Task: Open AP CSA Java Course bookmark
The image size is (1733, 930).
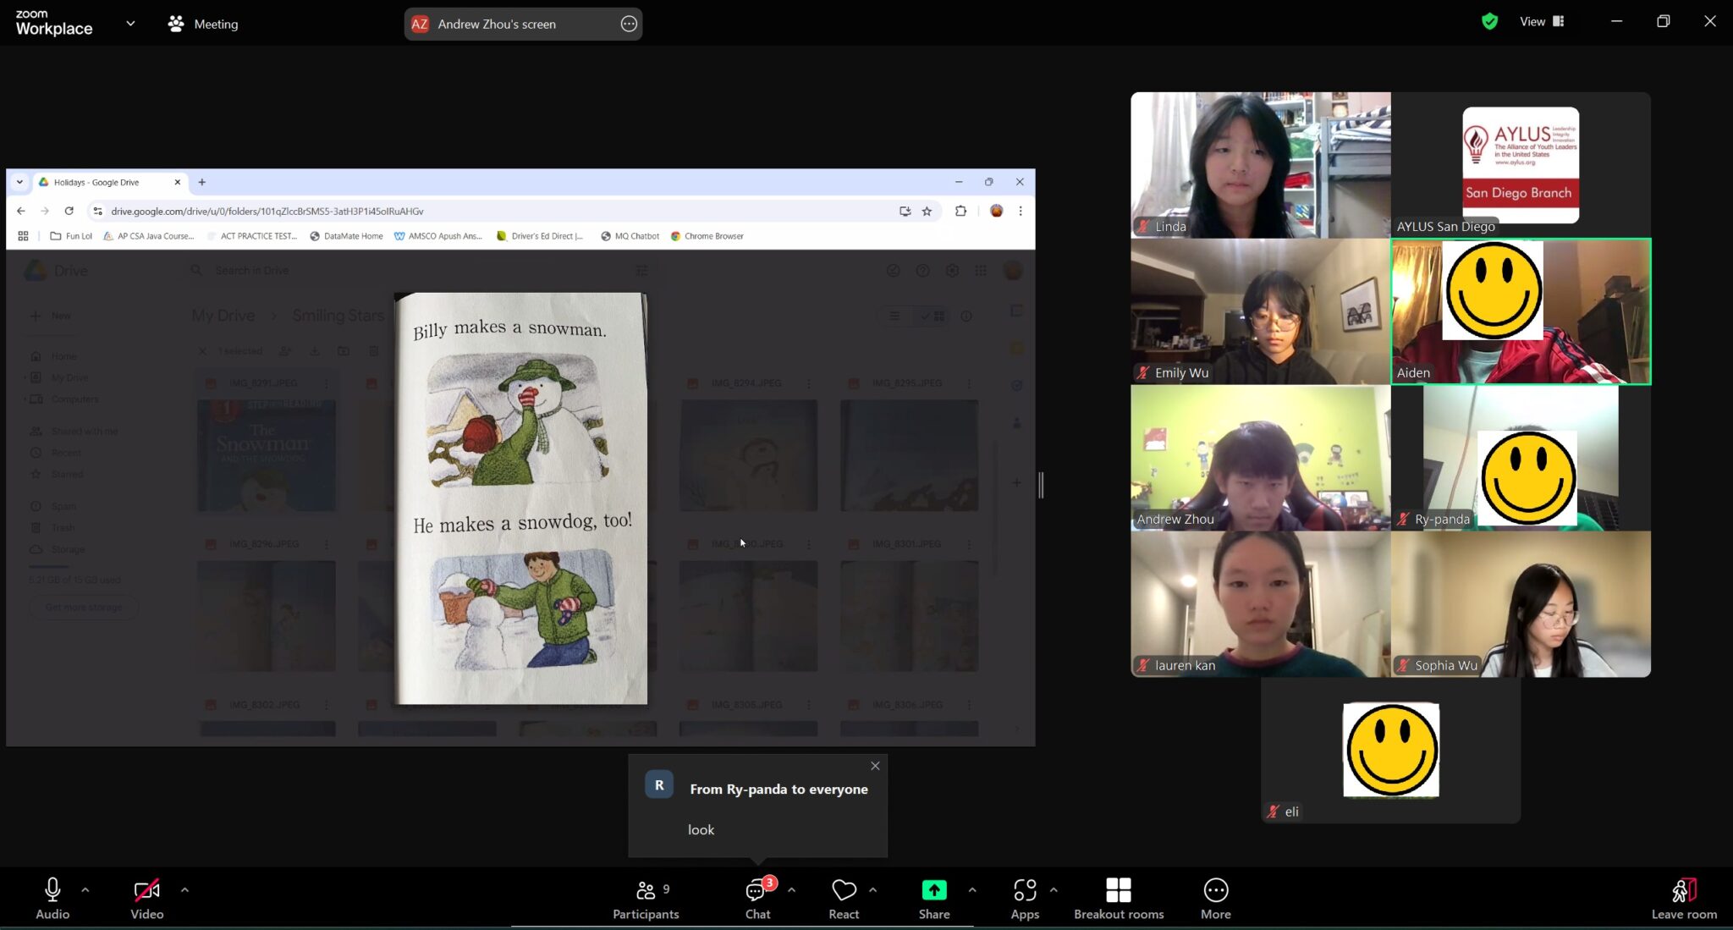Action: [x=149, y=236]
